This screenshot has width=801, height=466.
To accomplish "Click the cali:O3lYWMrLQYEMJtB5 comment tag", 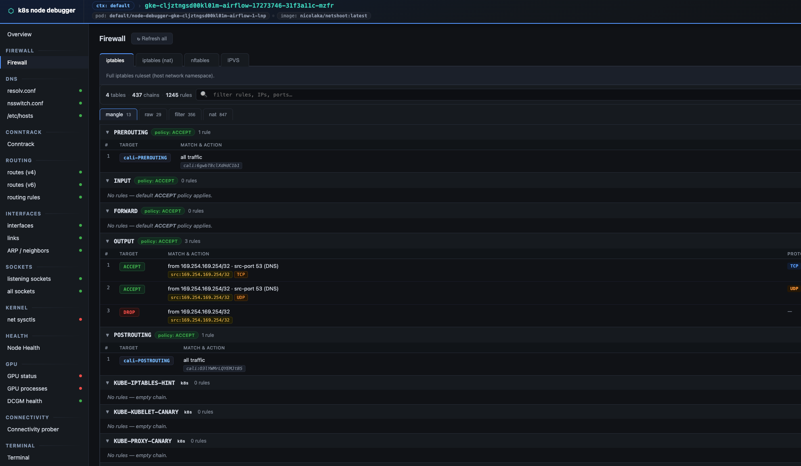I will (214, 368).
